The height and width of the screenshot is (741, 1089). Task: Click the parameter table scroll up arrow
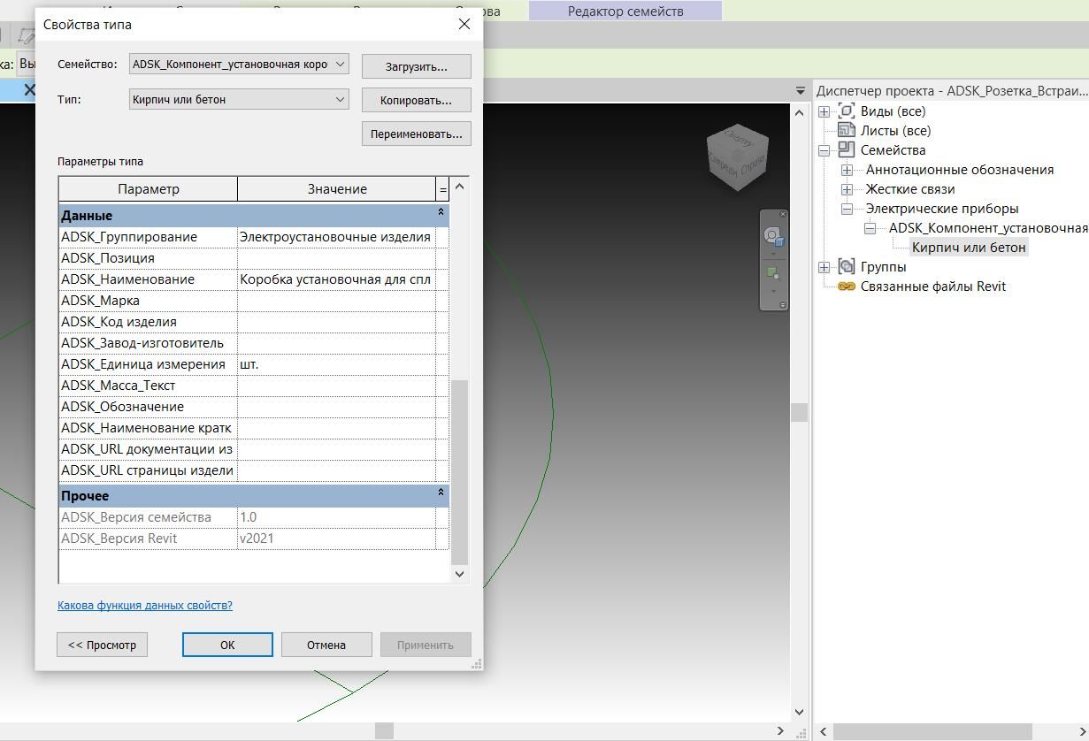pos(459,187)
